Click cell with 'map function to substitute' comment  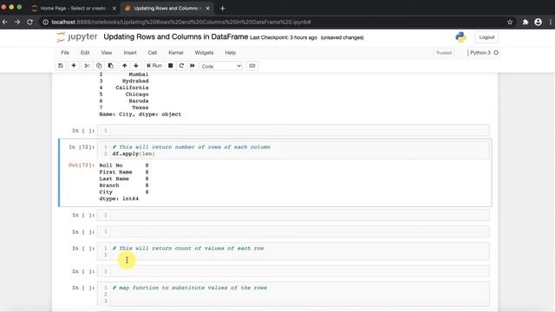tap(293, 294)
